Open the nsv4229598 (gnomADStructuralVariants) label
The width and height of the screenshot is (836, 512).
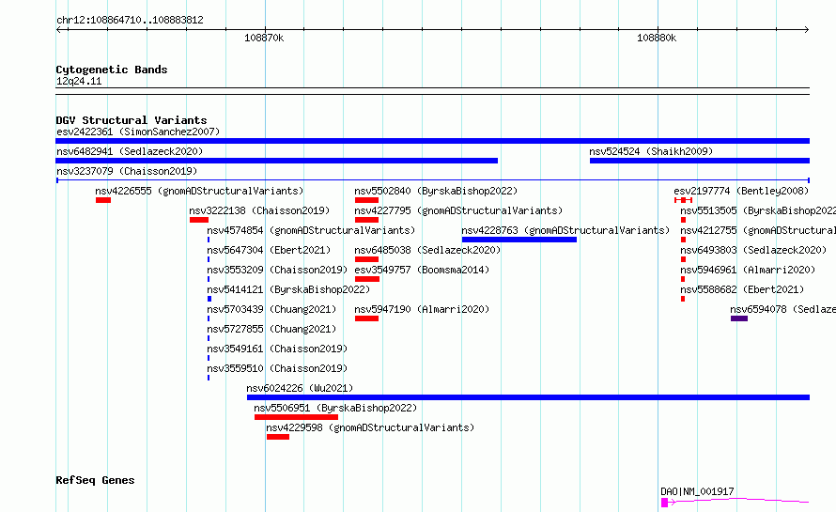370,427
